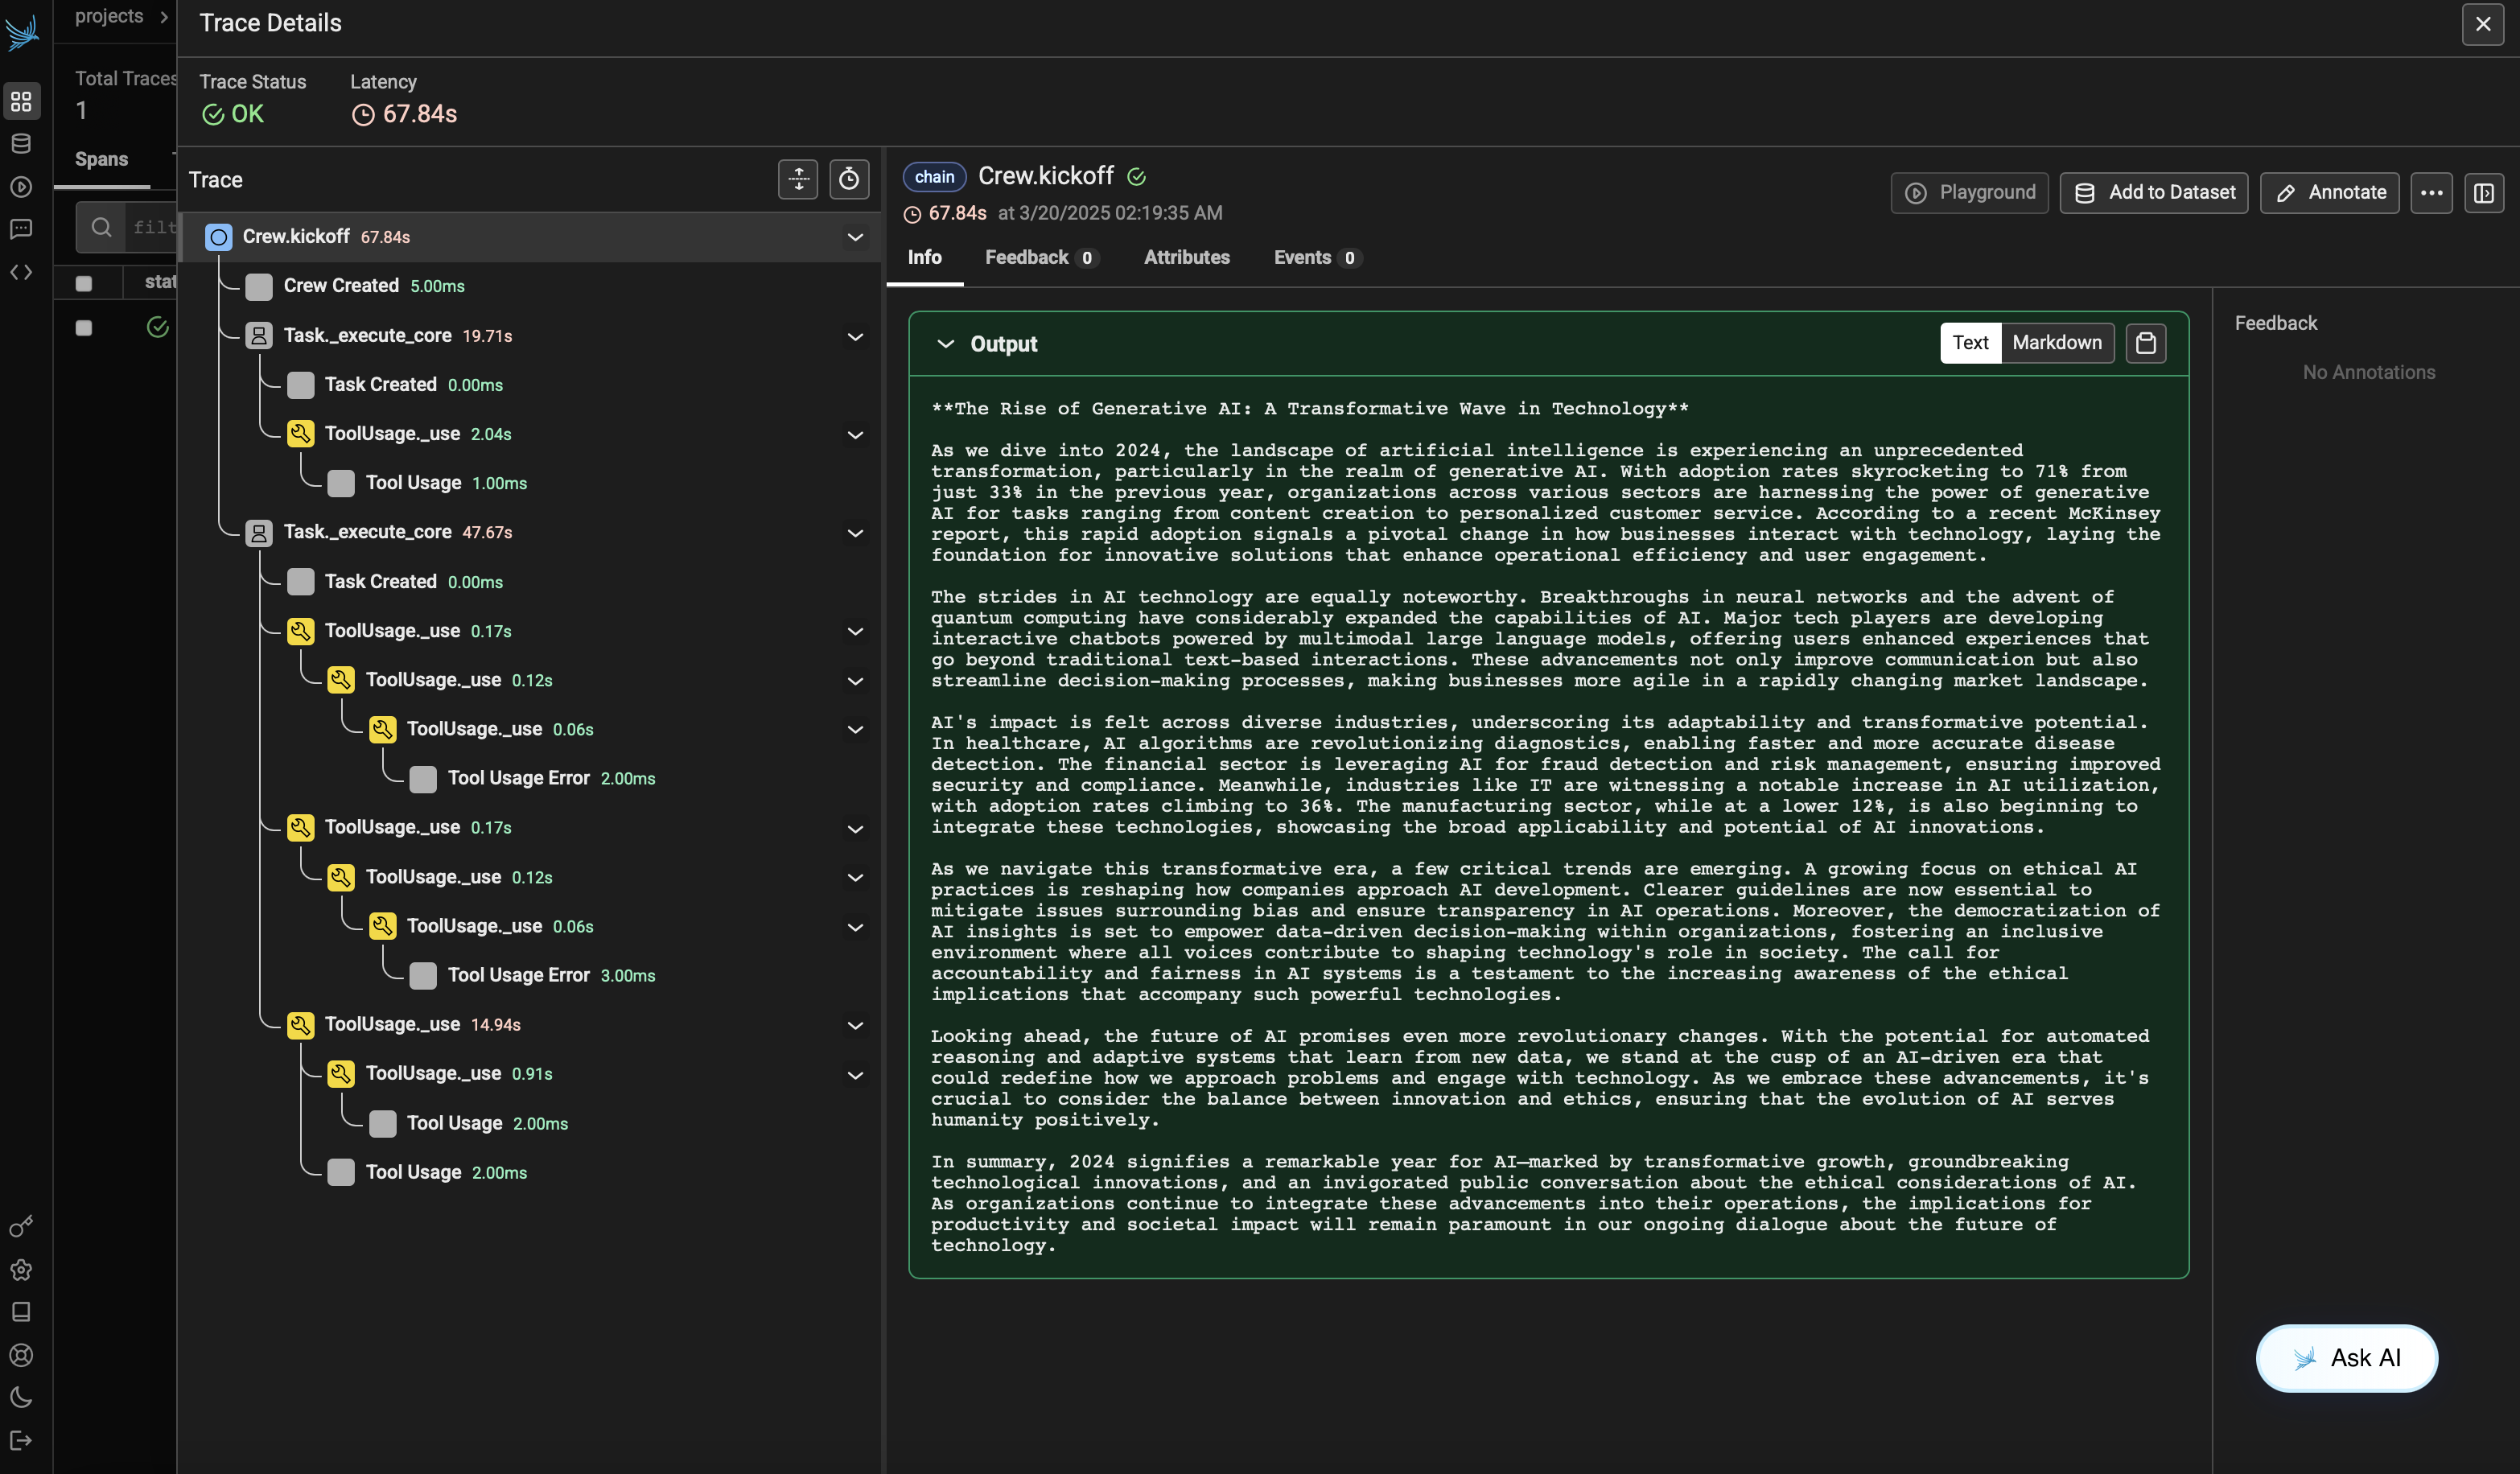Open the Feedback tab
This screenshot has width=2520, height=1474.
(x=1042, y=258)
